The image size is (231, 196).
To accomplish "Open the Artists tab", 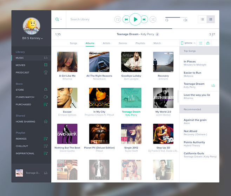I will pos(106,43).
